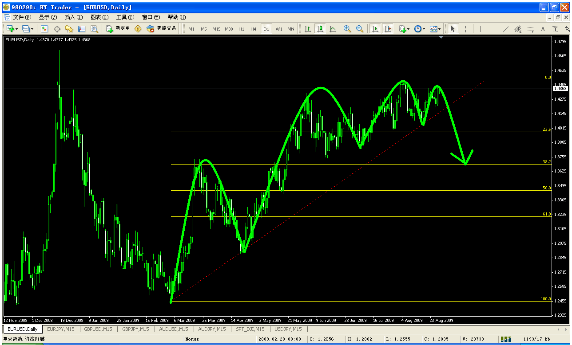Select the Fibonacci retracement tool

tap(530, 29)
